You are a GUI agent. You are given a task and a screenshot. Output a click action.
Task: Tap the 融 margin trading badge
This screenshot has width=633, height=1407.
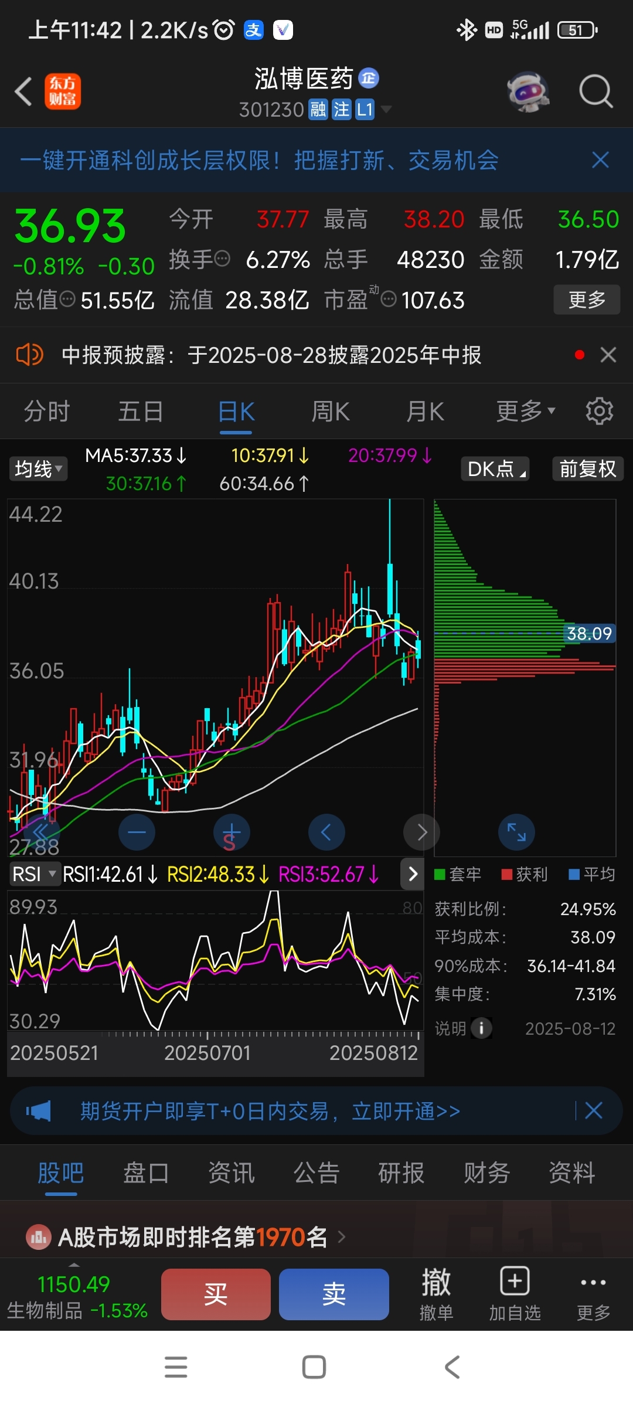[x=318, y=110]
